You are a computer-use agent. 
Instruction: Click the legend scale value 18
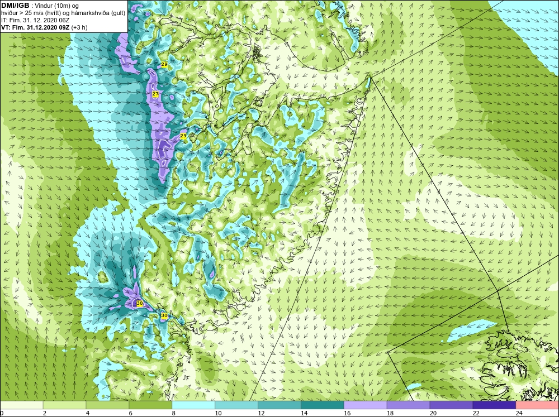390,413
